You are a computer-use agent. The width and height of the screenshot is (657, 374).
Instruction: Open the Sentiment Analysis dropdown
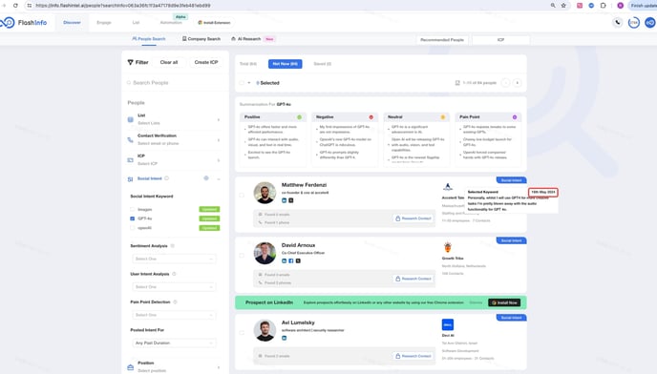tap(174, 259)
